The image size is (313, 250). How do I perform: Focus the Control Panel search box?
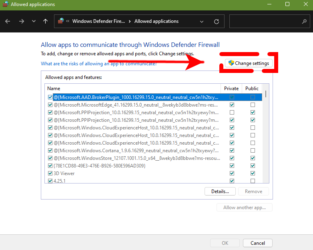[269, 21]
